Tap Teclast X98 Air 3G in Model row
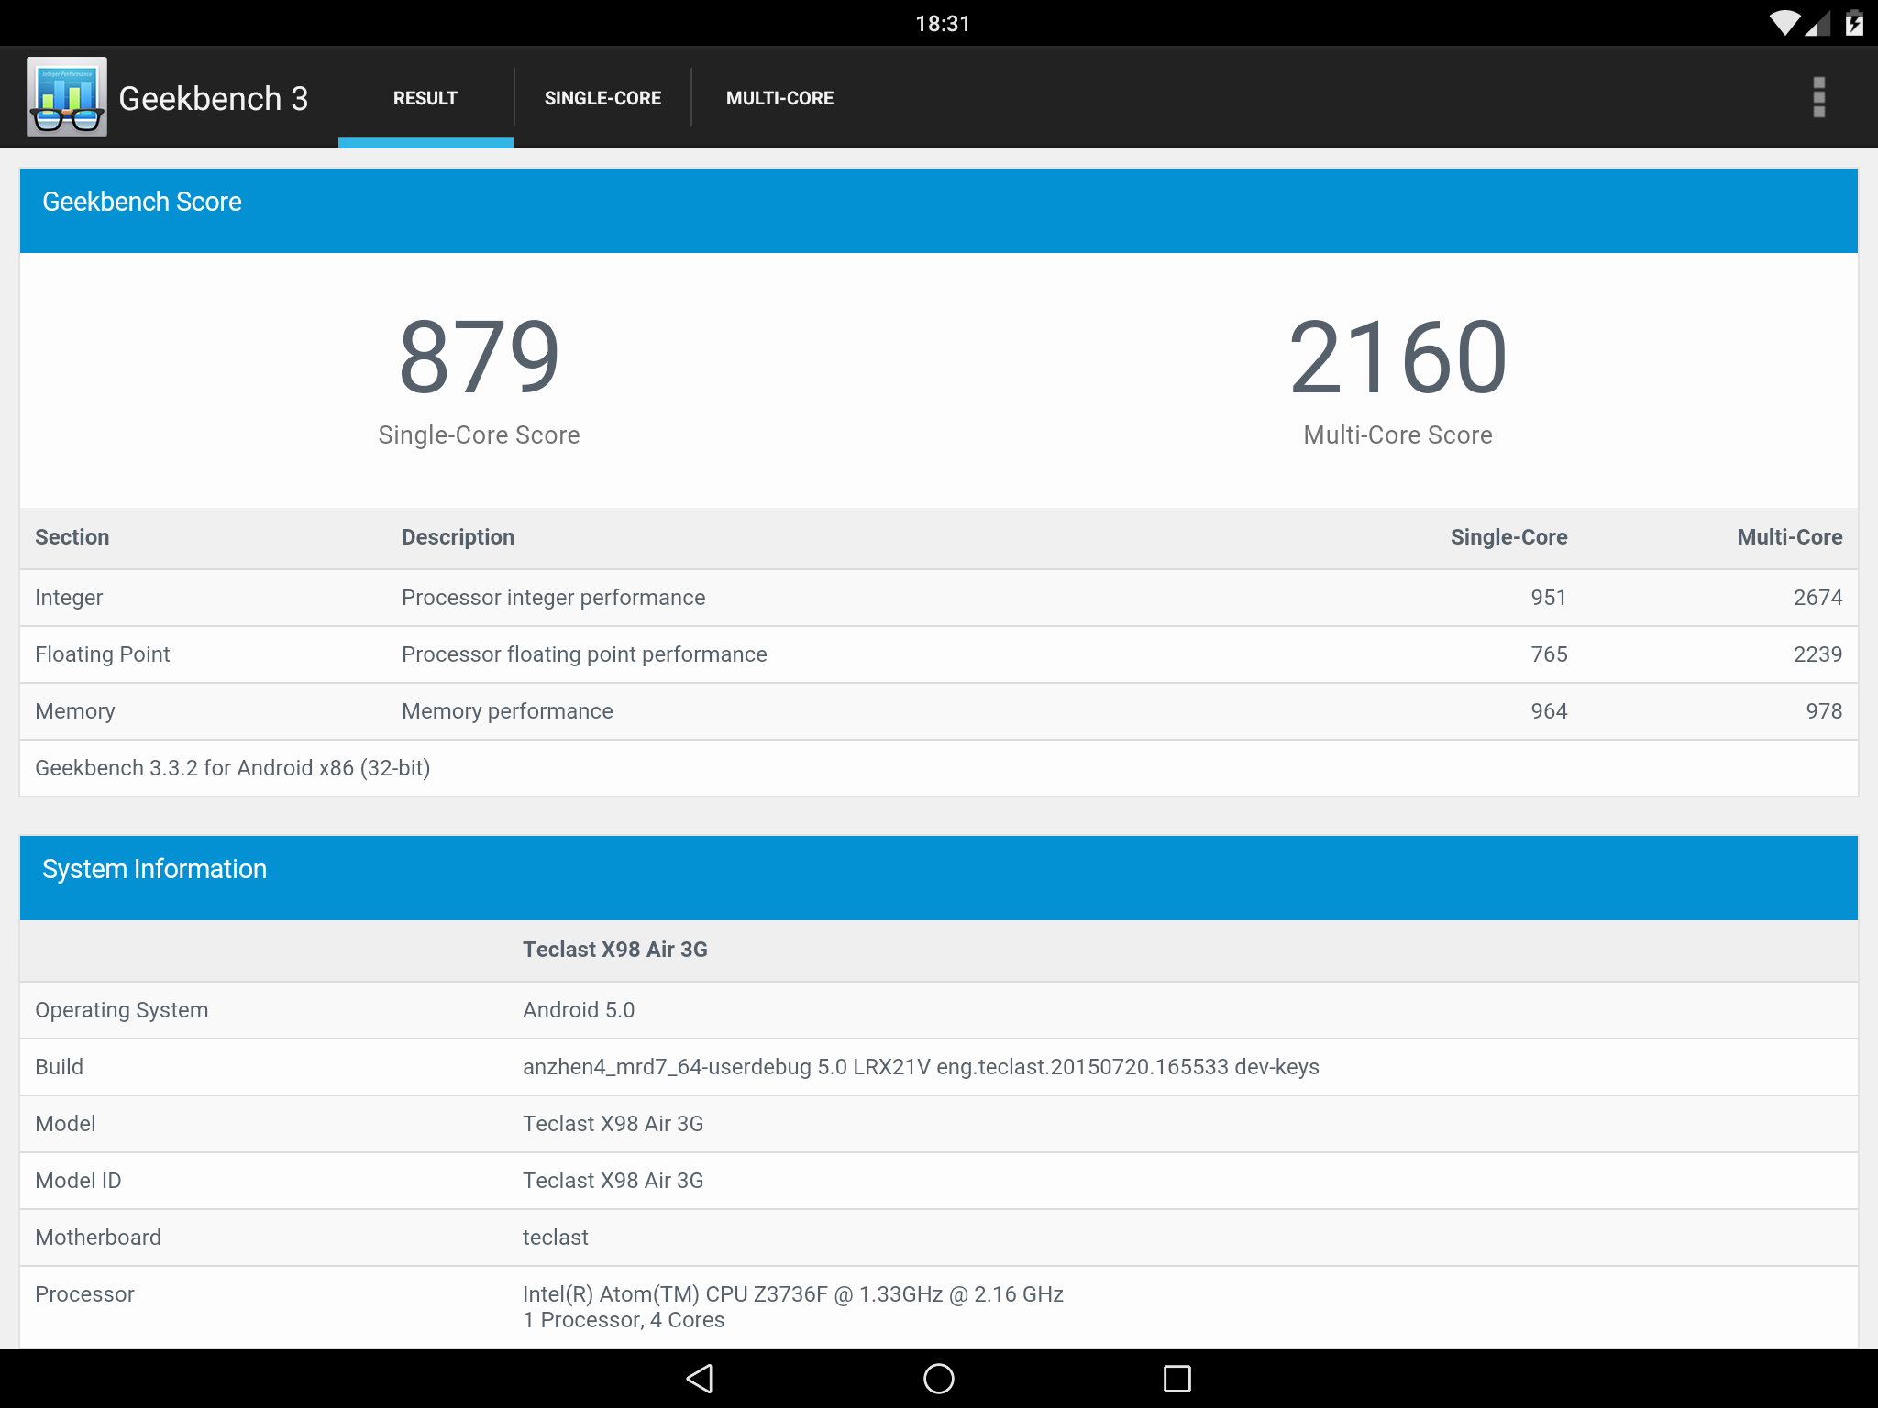This screenshot has height=1408, width=1878. click(x=613, y=1124)
